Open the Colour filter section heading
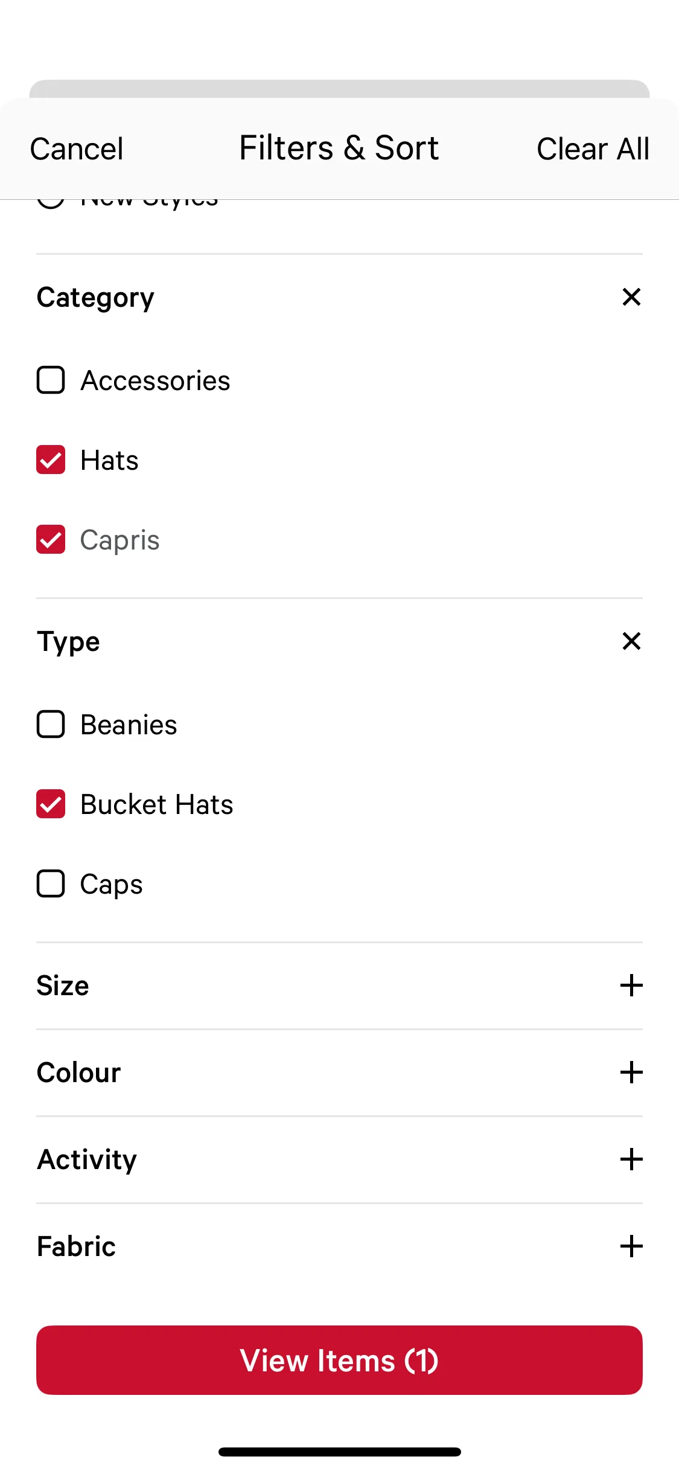Screen dimensions: 679x1471 (x=78, y=1072)
